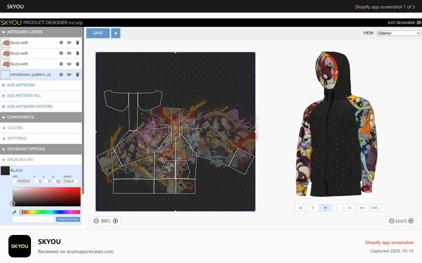
Task: Collapse the Components section
Action: pyautogui.click(x=41, y=117)
